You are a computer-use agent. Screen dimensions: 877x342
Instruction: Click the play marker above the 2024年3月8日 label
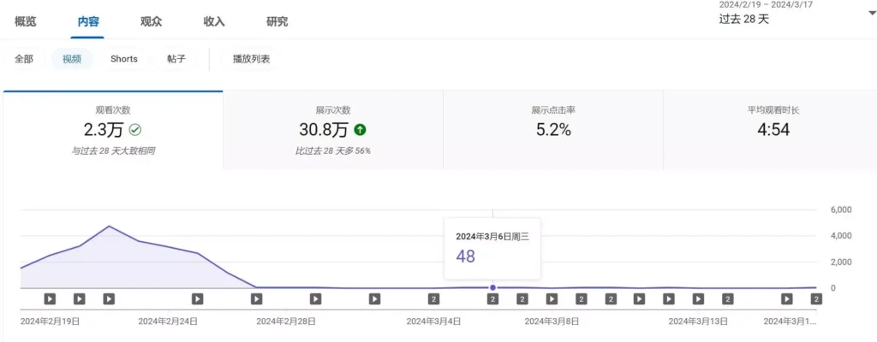coord(552,298)
